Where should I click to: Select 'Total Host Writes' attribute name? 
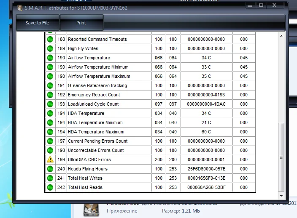coord(85,178)
